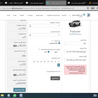The image size is (98, 98).
Task: Switch to the Google browser tab
Action: click(35, 3)
